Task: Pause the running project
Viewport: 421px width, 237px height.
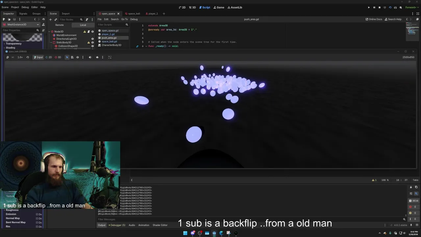Action: [x=374, y=7]
